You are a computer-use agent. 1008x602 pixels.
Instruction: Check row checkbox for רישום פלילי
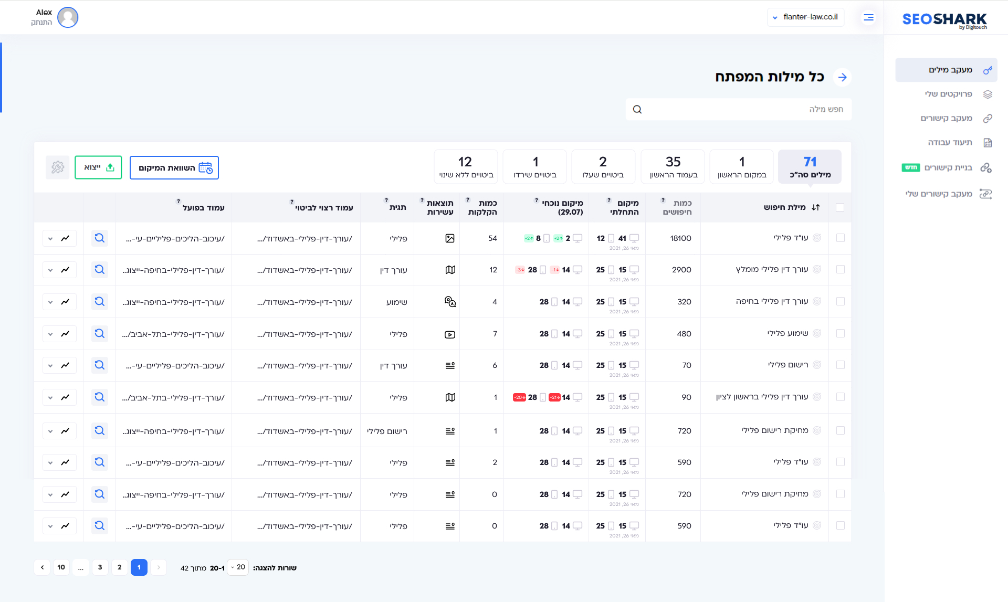(840, 365)
